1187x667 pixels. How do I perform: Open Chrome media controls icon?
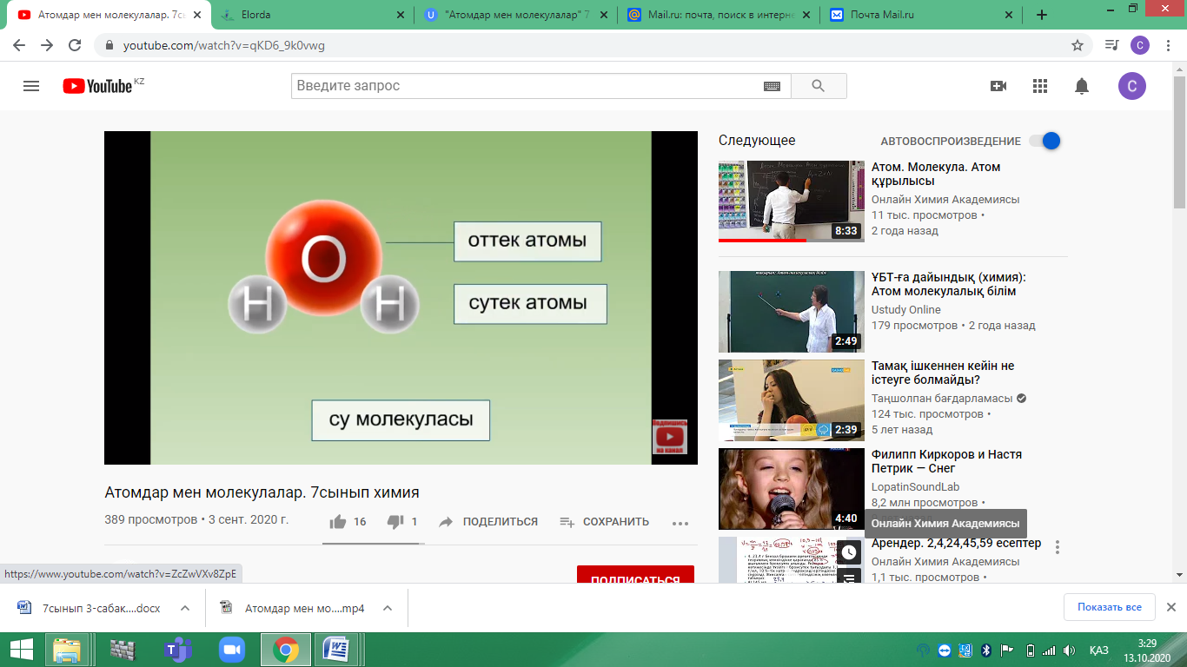click(x=1111, y=45)
